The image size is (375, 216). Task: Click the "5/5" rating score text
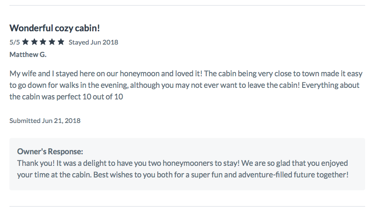[15, 42]
